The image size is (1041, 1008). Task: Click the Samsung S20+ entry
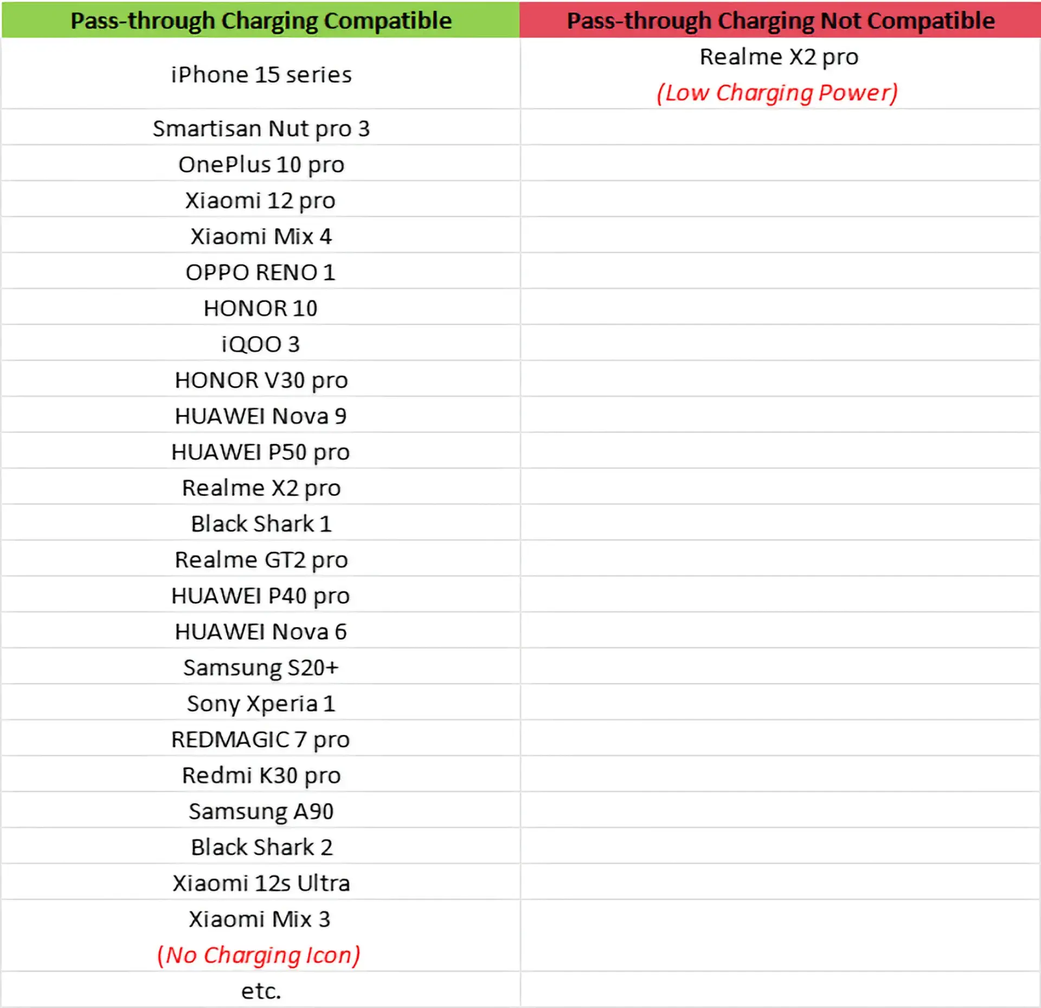261,667
